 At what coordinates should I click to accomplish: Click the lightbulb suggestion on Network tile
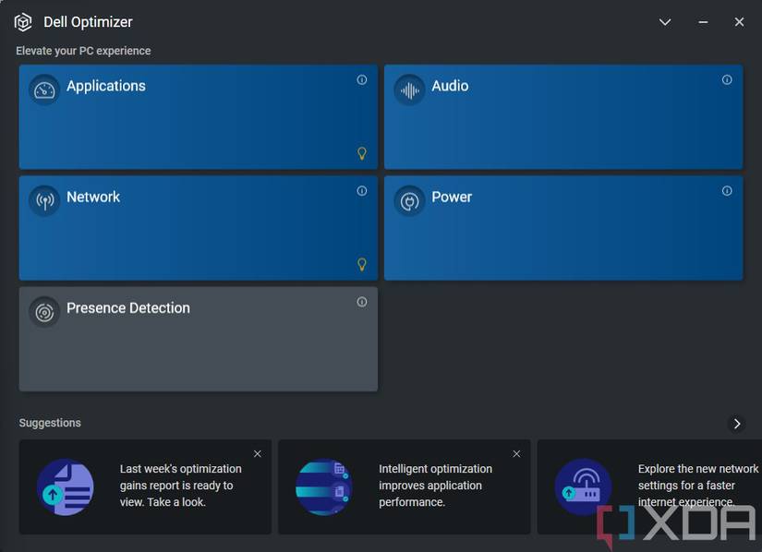pyautogui.click(x=361, y=264)
